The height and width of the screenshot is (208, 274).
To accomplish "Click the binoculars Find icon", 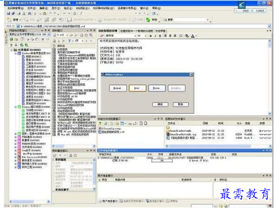I will tap(30, 13).
